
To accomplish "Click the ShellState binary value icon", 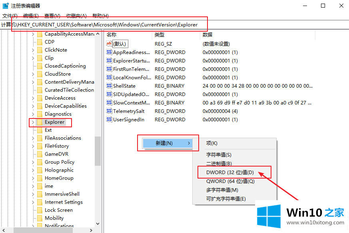I will click(109, 86).
